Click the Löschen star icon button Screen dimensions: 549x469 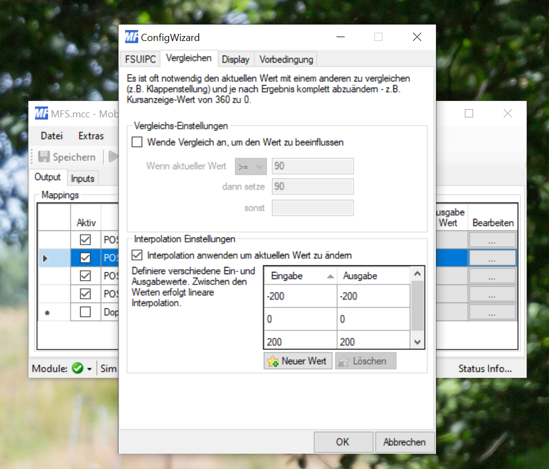(344, 361)
